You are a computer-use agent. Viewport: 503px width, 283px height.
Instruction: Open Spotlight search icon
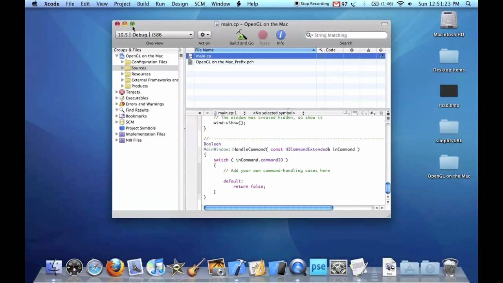click(x=468, y=4)
